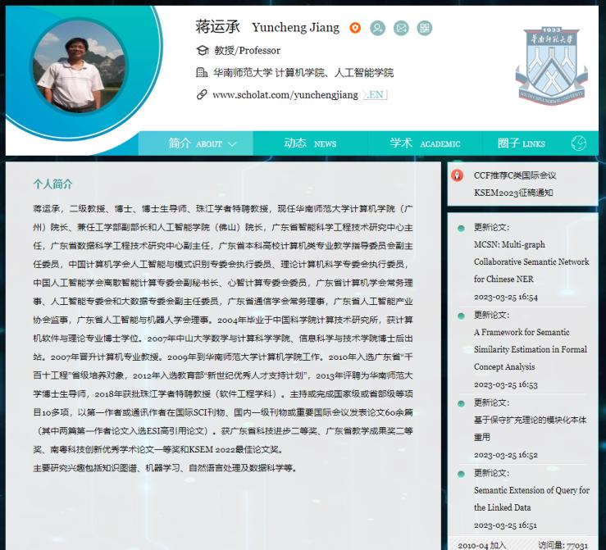Click the orange verified badge icon
606x550 pixels.
[355, 28]
